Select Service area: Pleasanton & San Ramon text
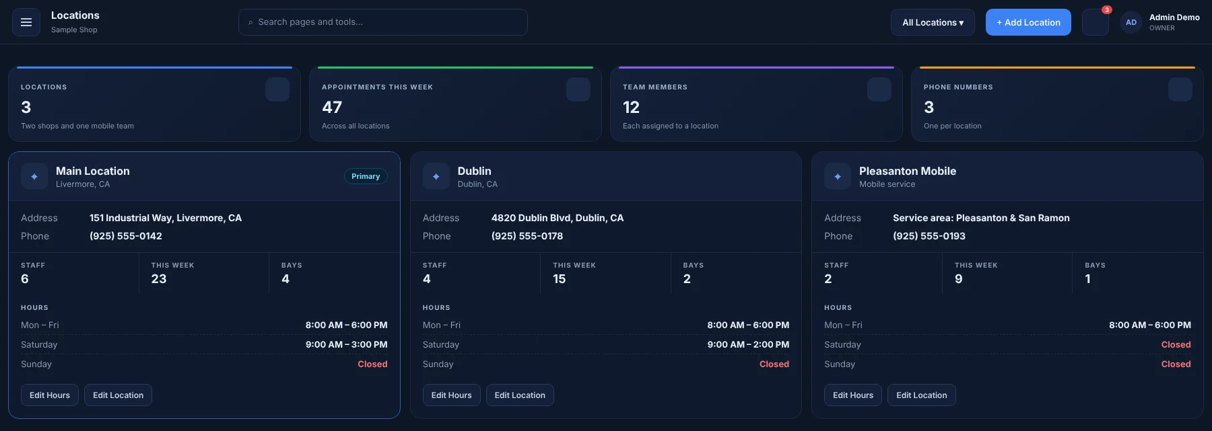The image size is (1212, 431). [981, 218]
